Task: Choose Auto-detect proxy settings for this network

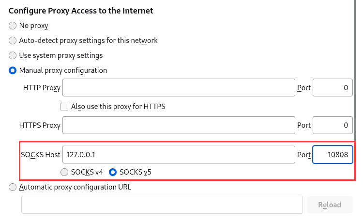Action: point(13,41)
